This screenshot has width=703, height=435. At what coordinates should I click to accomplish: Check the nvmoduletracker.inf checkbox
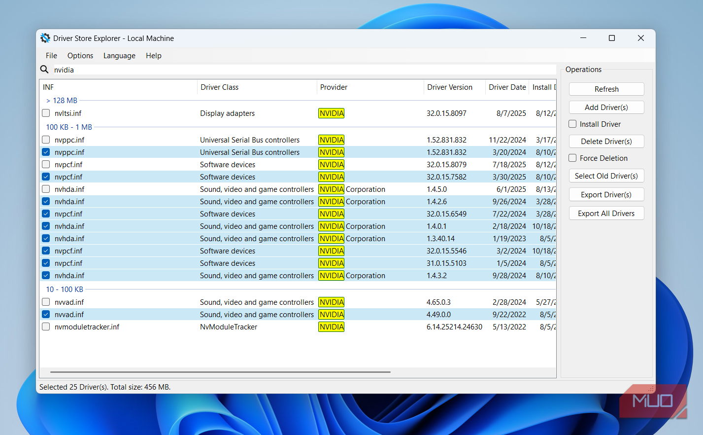pyautogui.click(x=46, y=326)
